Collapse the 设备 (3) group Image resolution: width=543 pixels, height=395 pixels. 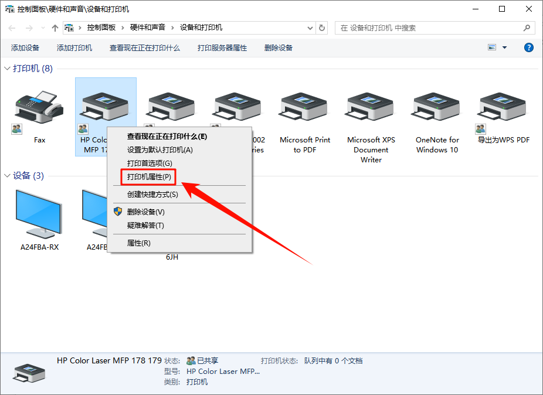click(8, 176)
